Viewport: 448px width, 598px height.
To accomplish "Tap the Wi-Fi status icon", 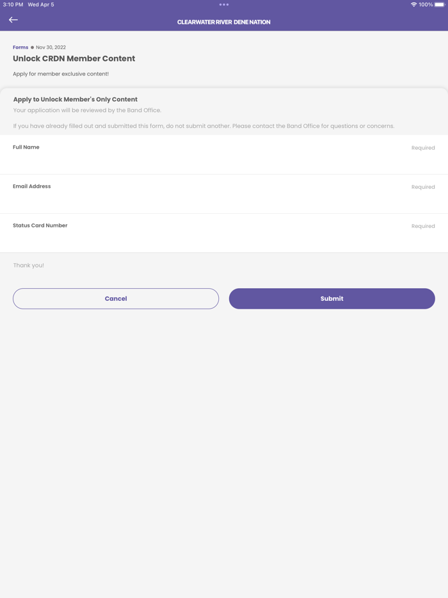I will 413,4.
